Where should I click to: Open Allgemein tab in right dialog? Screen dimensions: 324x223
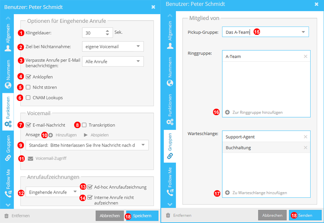click(170, 35)
